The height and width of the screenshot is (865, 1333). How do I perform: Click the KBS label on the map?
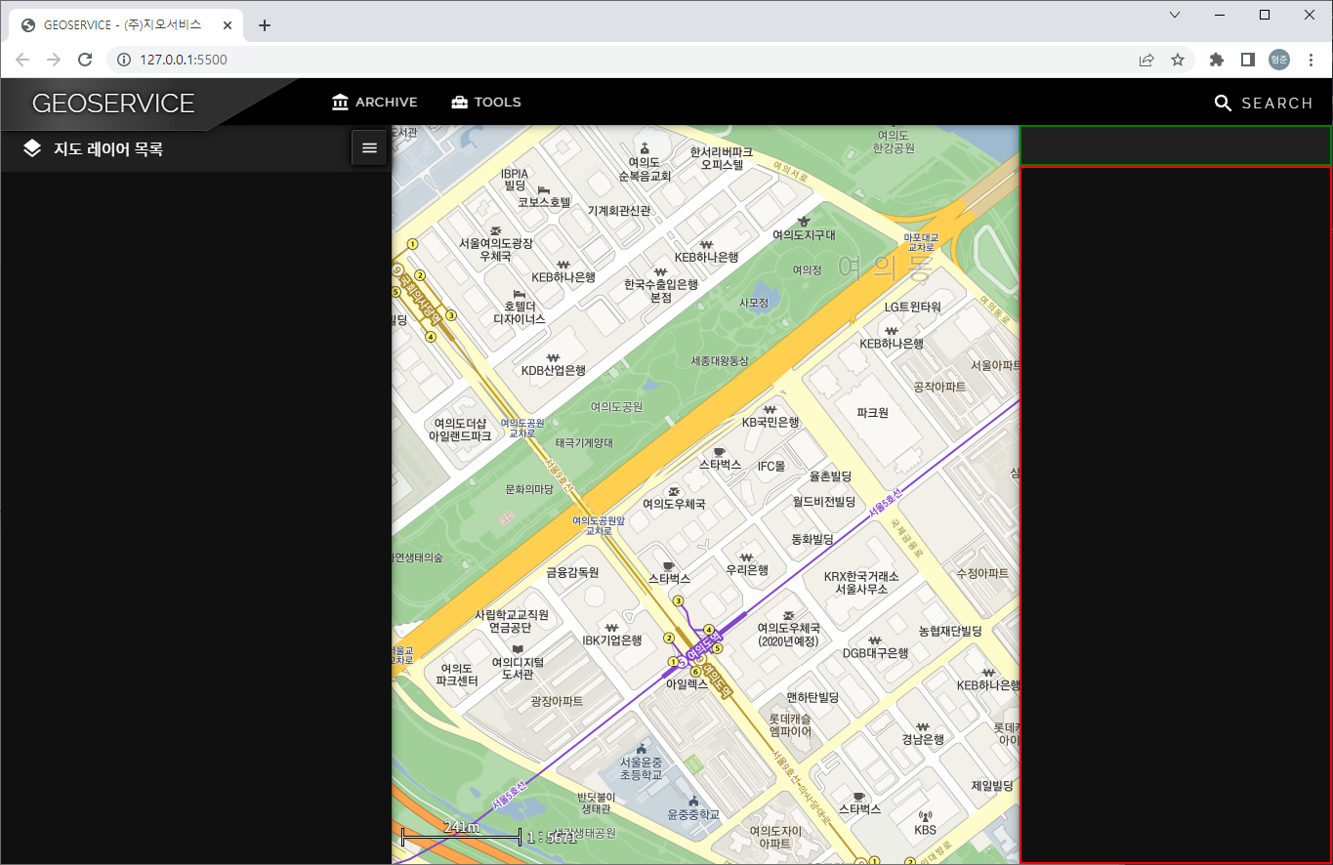[925, 830]
